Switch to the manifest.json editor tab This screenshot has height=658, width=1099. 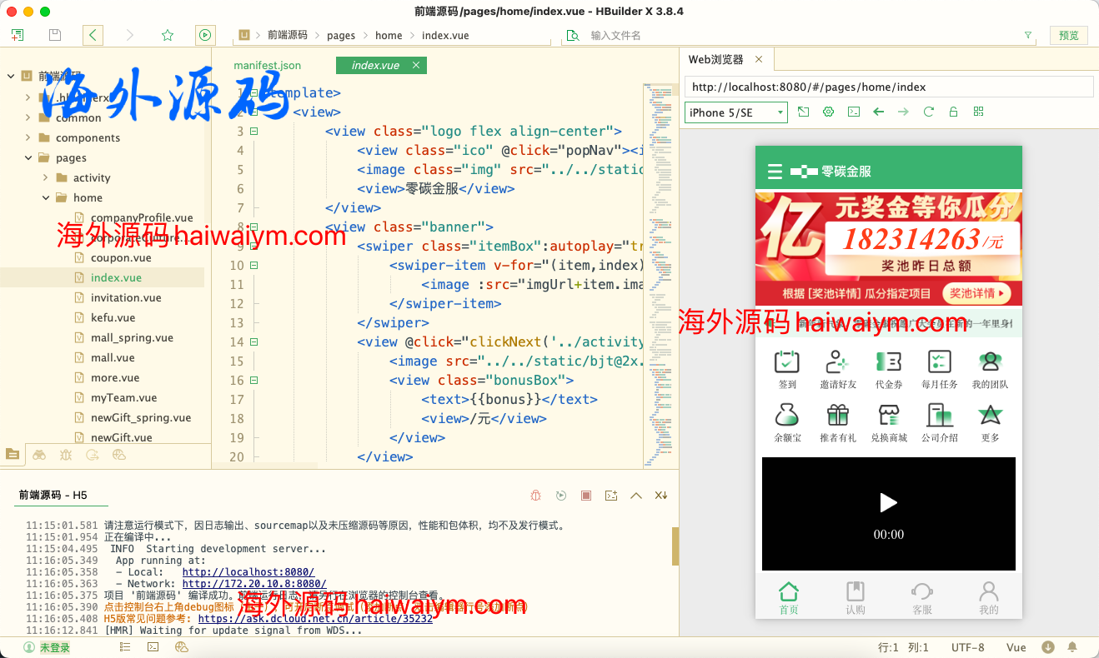(x=267, y=65)
